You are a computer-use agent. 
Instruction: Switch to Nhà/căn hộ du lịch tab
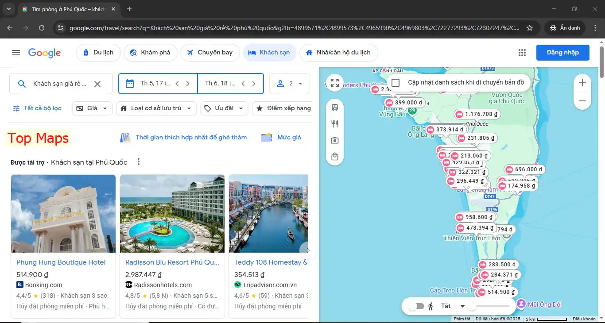pyautogui.click(x=338, y=53)
